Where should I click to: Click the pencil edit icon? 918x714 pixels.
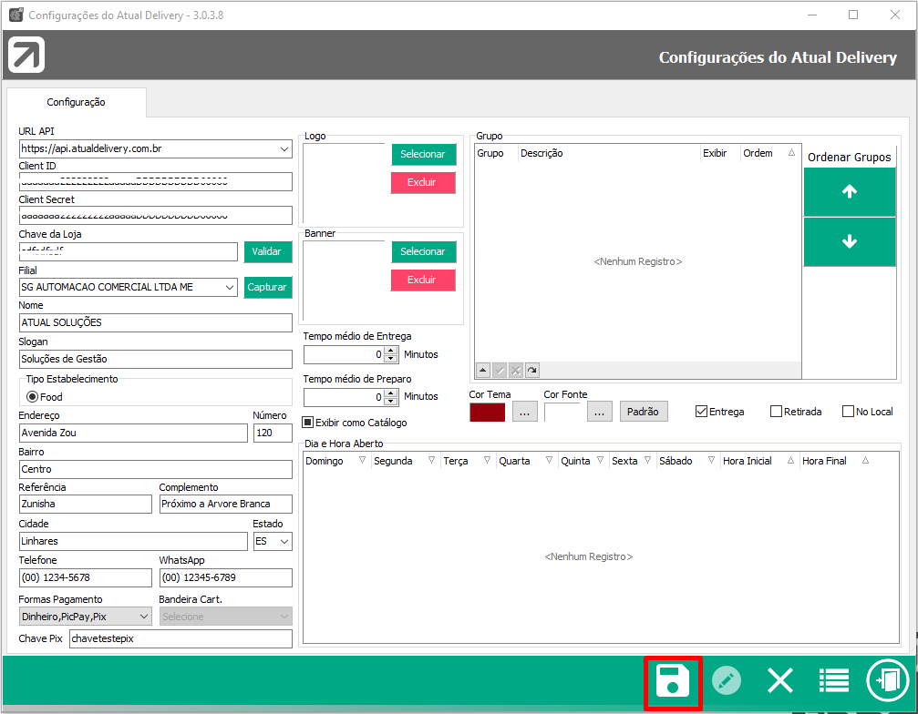[726, 681]
